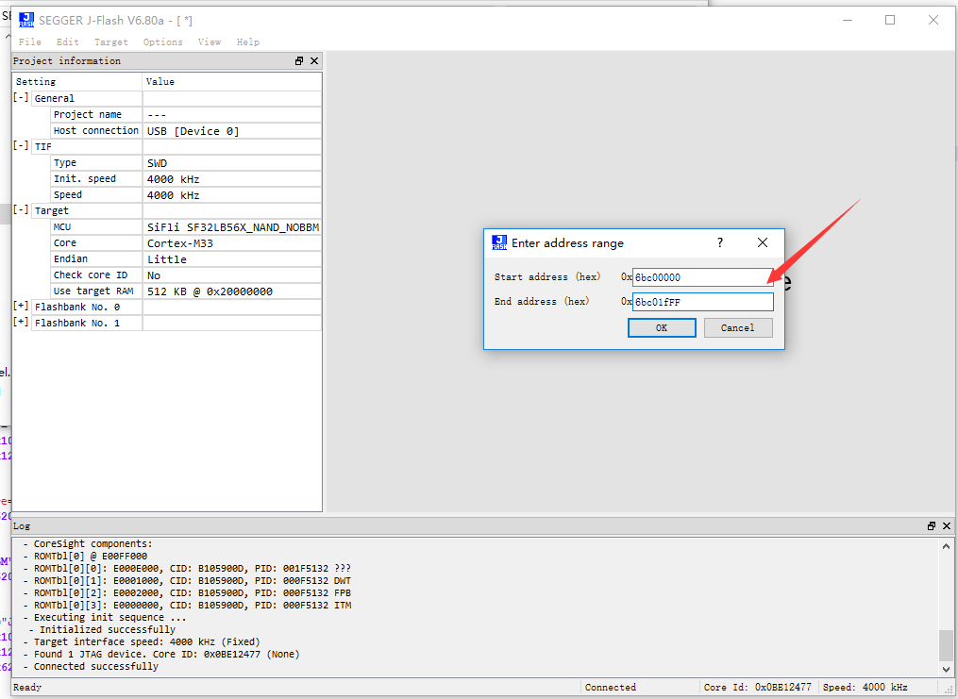The image size is (958, 699).
Task: Collapse the General settings group
Action: pos(21,98)
